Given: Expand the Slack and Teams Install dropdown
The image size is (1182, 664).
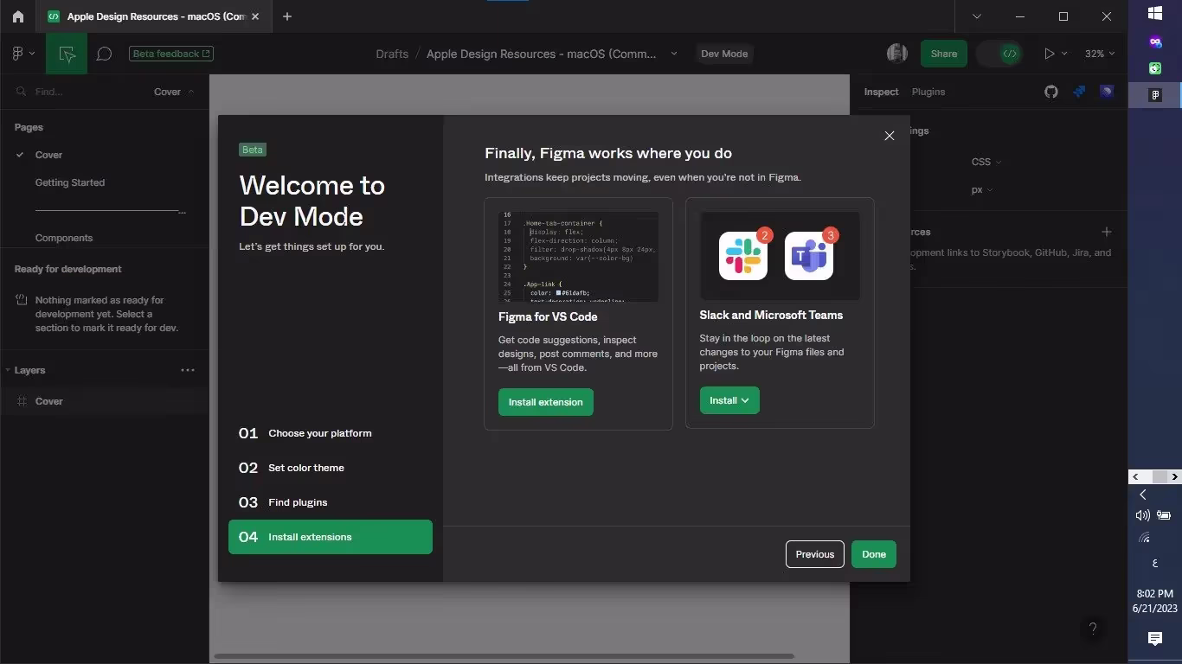Looking at the screenshot, I should [x=729, y=400].
